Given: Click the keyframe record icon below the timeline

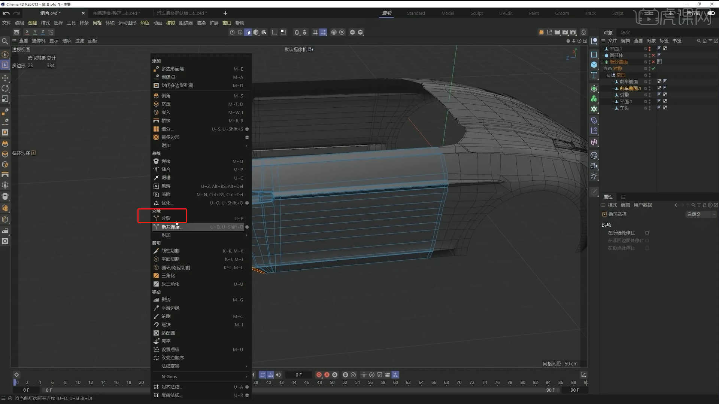Looking at the screenshot, I should [319, 375].
